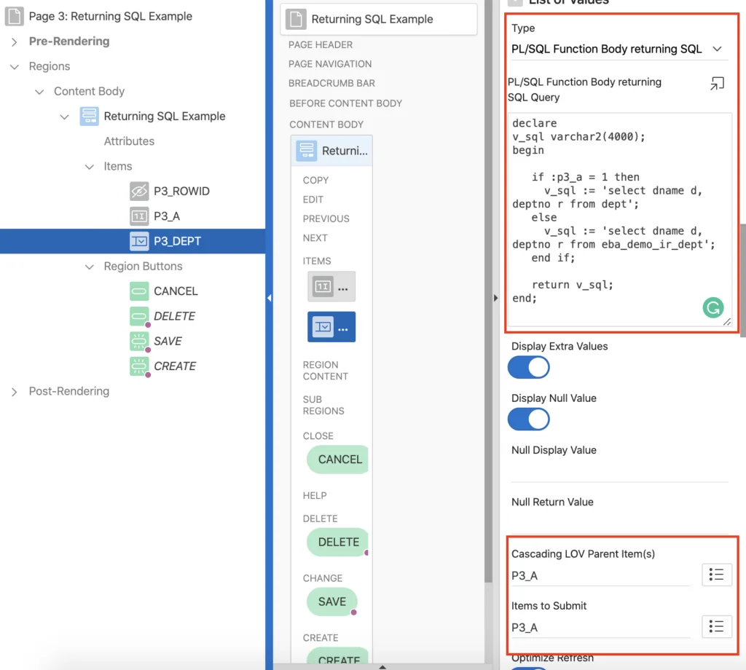The image size is (746, 670).
Task: Click SUB REGIONS label in layout
Action: (323, 405)
